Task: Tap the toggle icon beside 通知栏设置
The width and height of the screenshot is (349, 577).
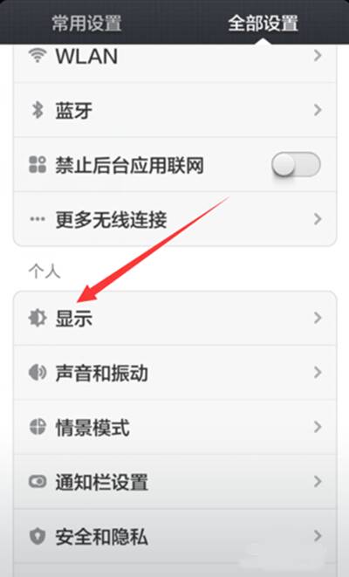Action: pos(38,481)
